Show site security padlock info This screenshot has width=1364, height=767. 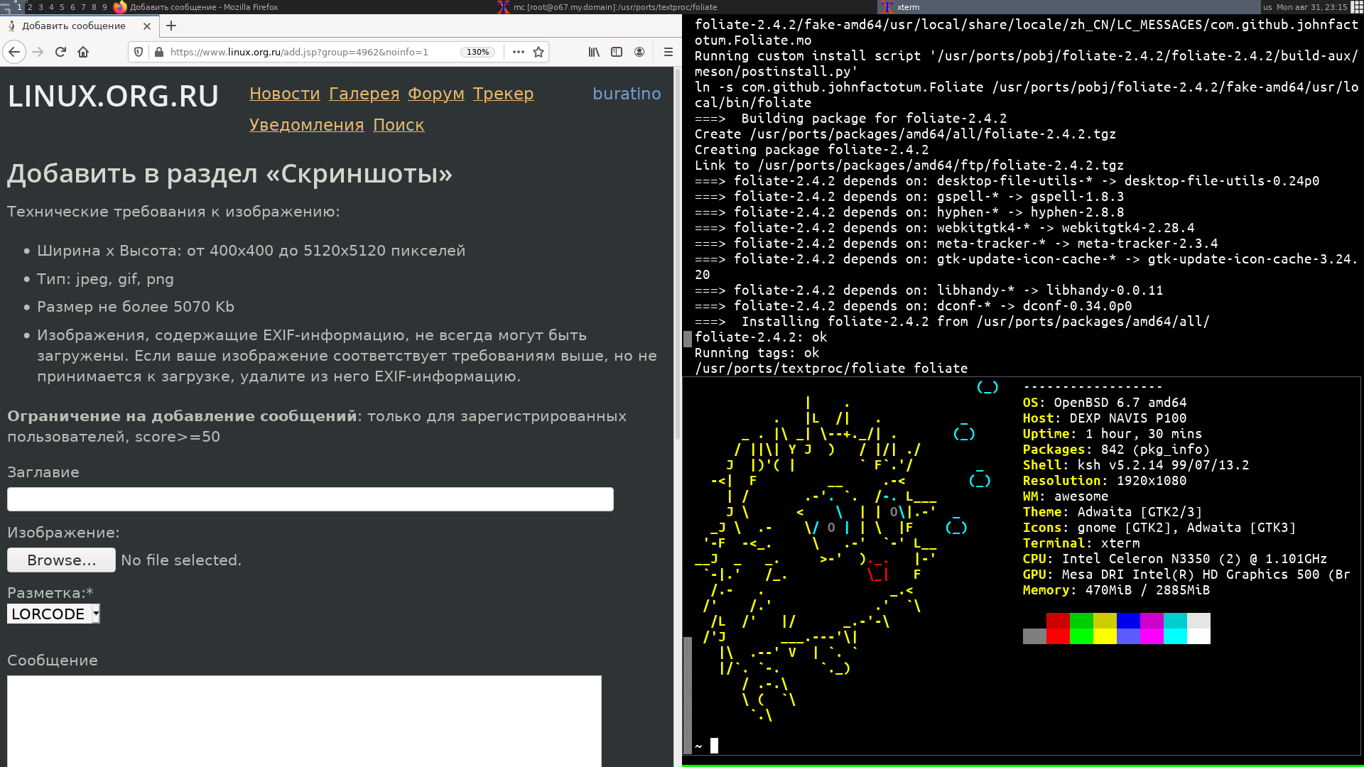pyautogui.click(x=158, y=52)
